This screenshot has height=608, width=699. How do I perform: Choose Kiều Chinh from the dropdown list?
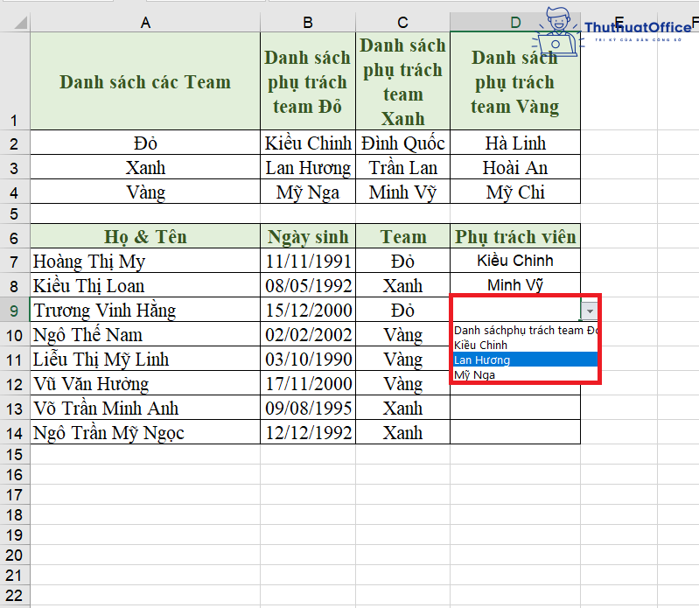click(x=525, y=345)
